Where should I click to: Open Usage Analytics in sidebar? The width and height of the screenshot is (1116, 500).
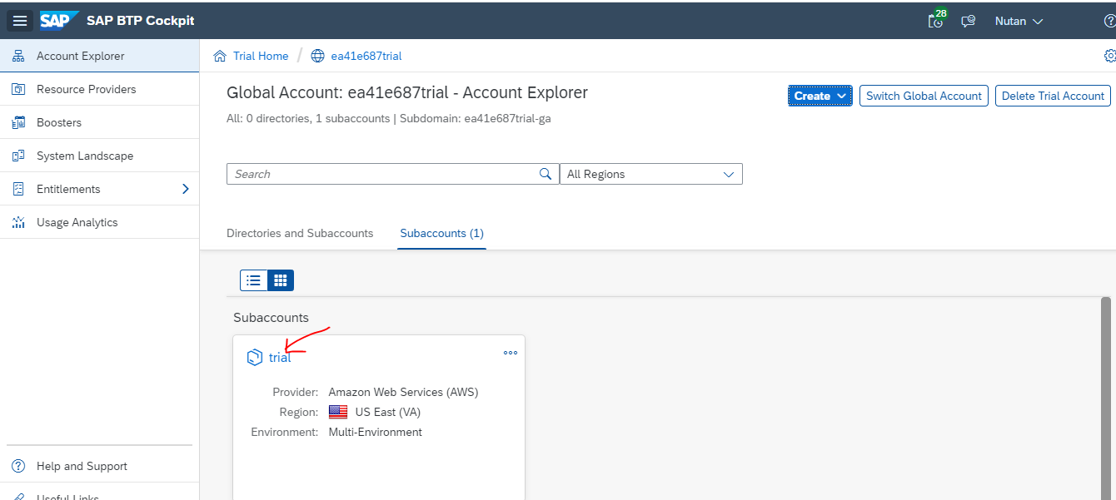click(x=100, y=222)
